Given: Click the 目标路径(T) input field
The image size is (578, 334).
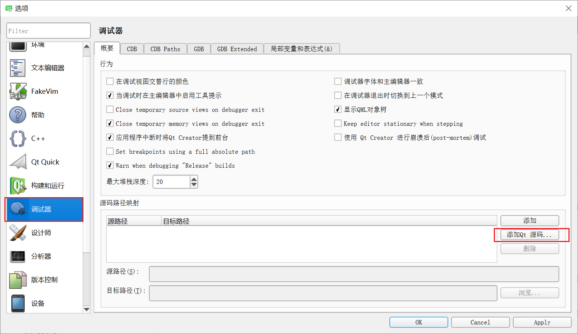Looking at the screenshot, I should [x=323, y=293].
